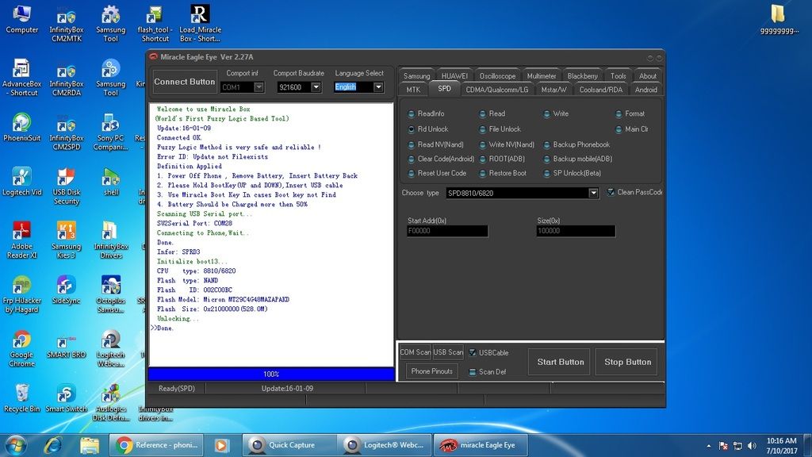
Task: Open the Comport Baudrate dropdown
Action: [x=316, y=87]
